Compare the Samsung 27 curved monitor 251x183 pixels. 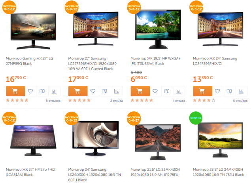click(104, 91)
